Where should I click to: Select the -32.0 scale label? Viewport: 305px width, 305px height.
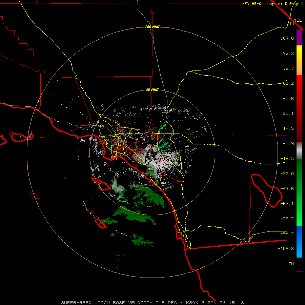[287, 174]
